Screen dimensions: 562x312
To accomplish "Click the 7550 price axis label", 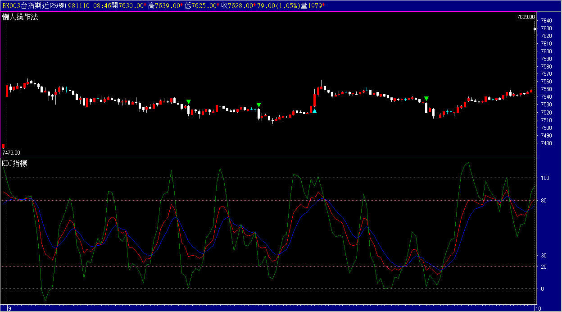I will click(x=546, y=90).
